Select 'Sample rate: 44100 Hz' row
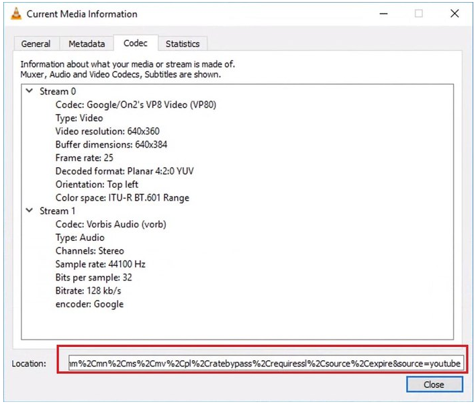Viewport: 476px width, 406px height. tap(101, 264)
